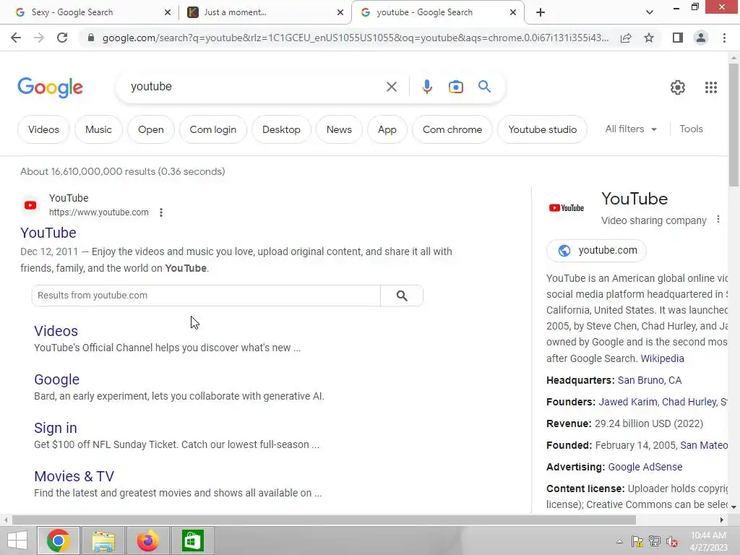Click the padlock site info icon
The image size is (740, 555).
pyautogui.click(x=91, y=38)
